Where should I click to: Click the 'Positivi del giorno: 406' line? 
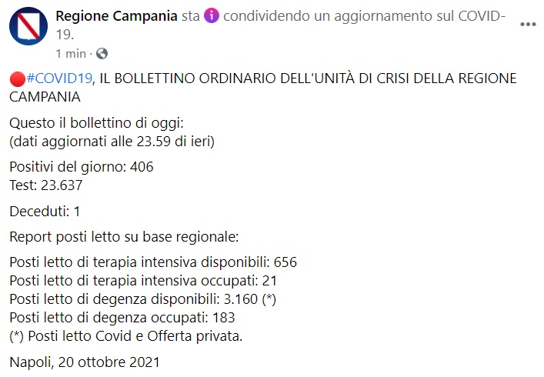(x=82, y=167)
